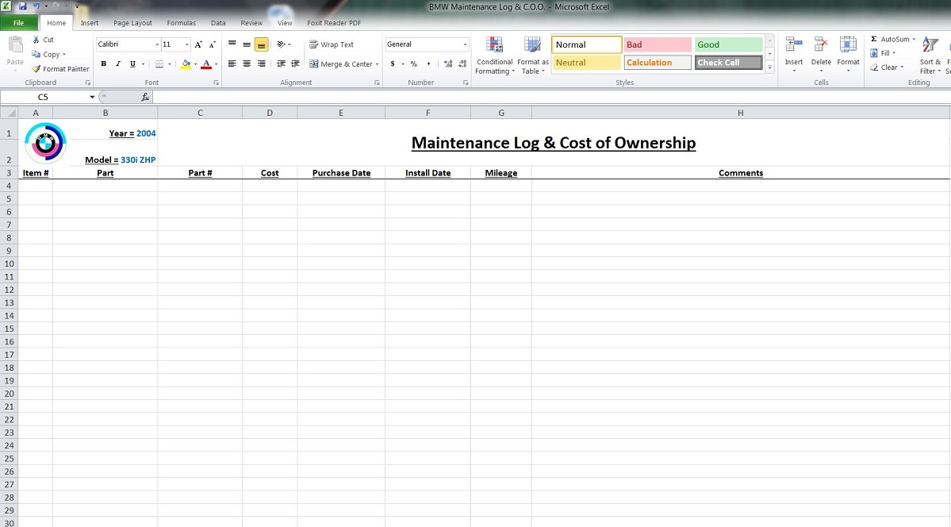Screen dimensions: 951x527
Task: Center text horizontally
Action: 247,63
